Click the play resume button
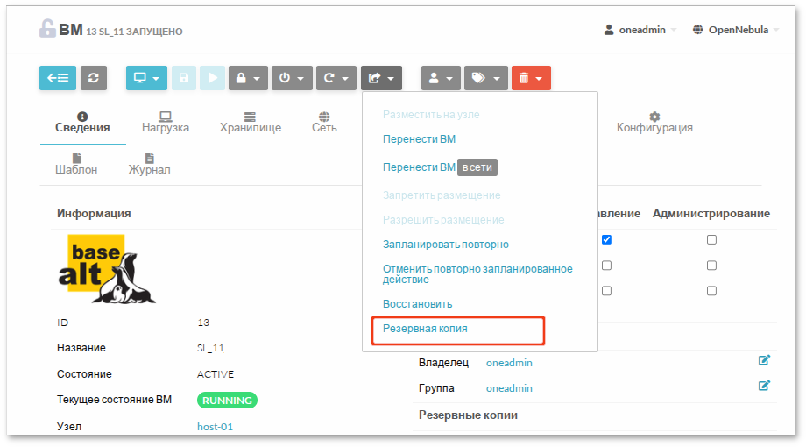 pos(212,78)
